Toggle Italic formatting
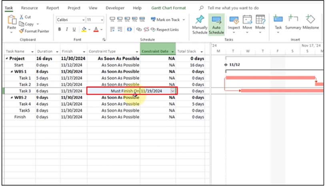The height and width of the screenshot is (186, 326). [x=67, y=30]
